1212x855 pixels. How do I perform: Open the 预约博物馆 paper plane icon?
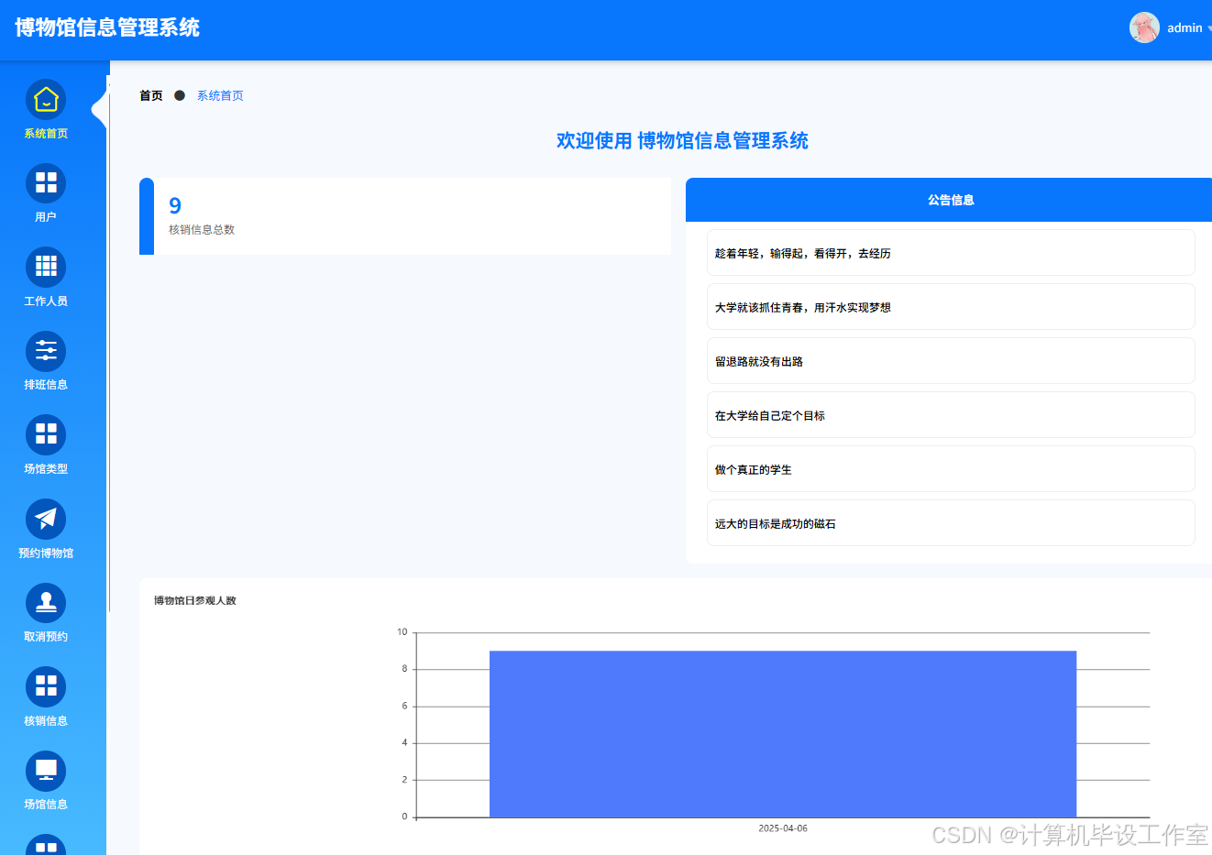click(x=46, y=519)
